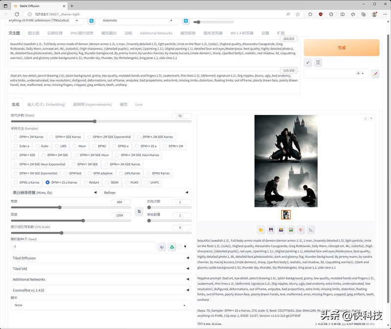This screenshot has width=391, height=329.
Task: Open browser profile avatar
Action: click(374, 14)
